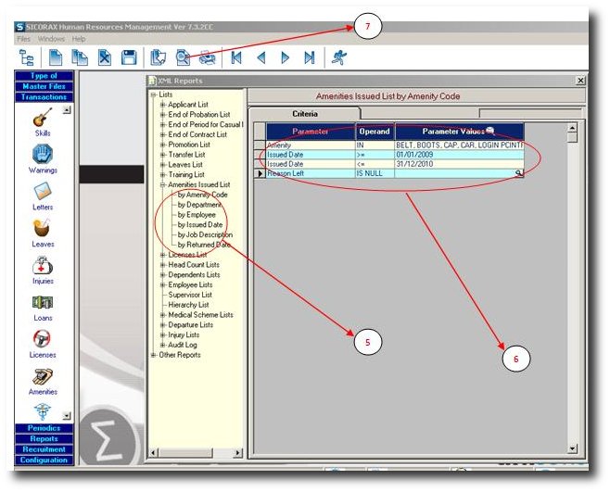This screenshot has height=492, width=610.
Task: Select the Criteria tab
Action: coord(305,114)
